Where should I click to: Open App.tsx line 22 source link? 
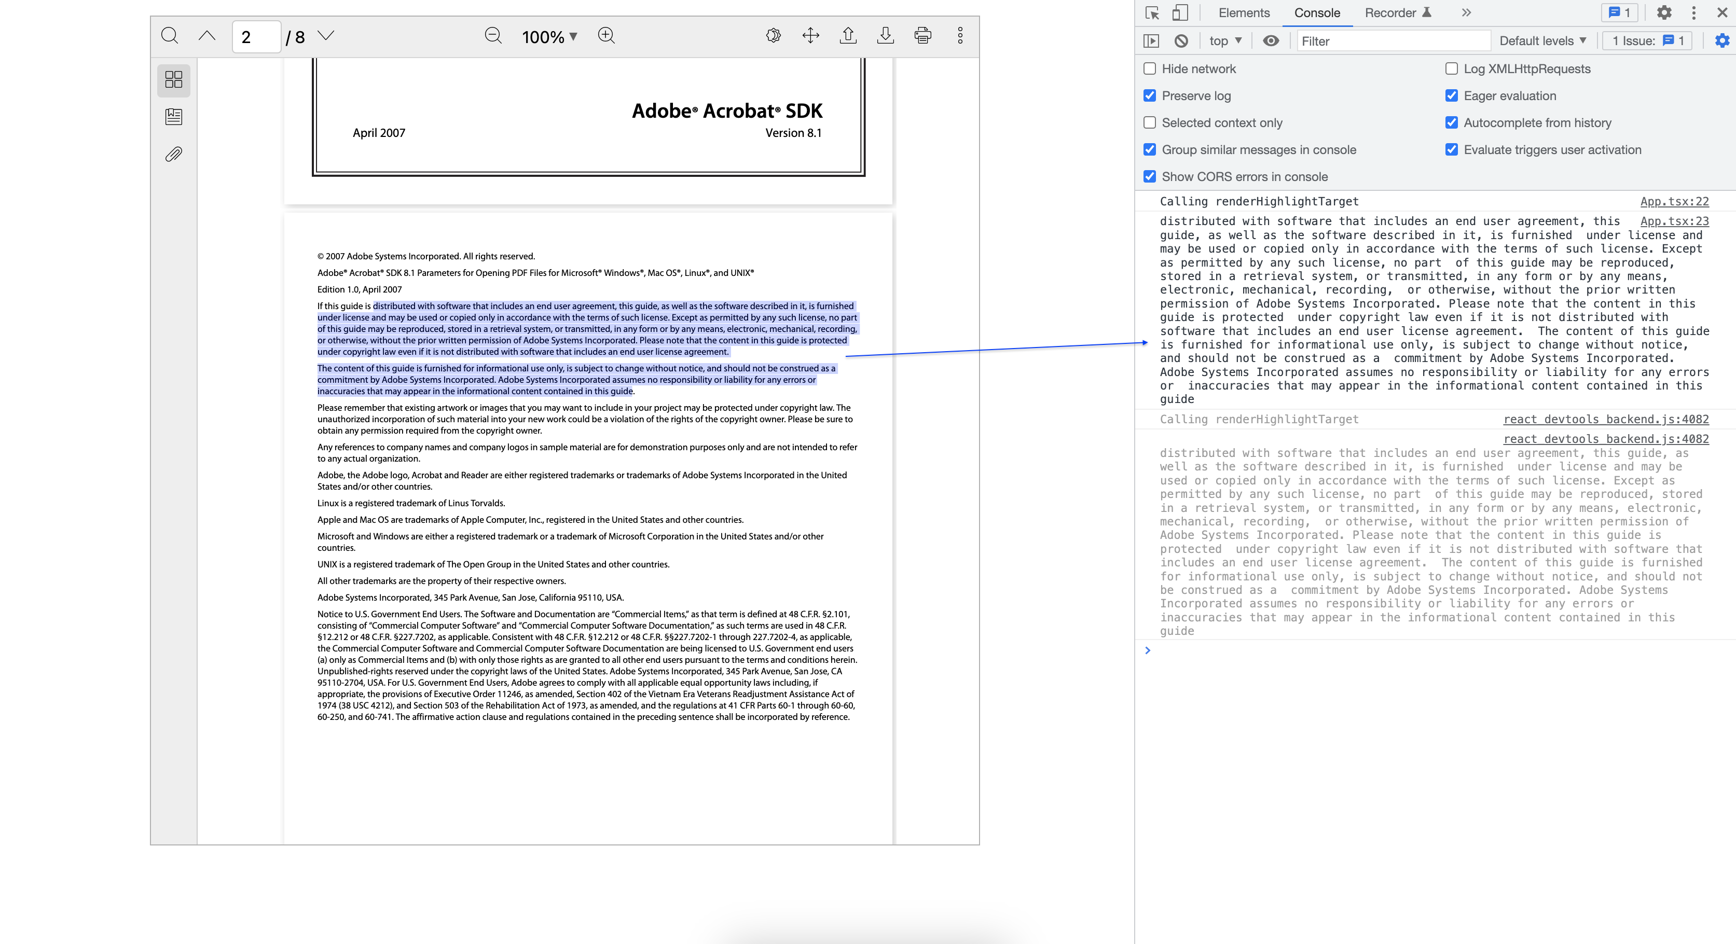pos(1674,201)
